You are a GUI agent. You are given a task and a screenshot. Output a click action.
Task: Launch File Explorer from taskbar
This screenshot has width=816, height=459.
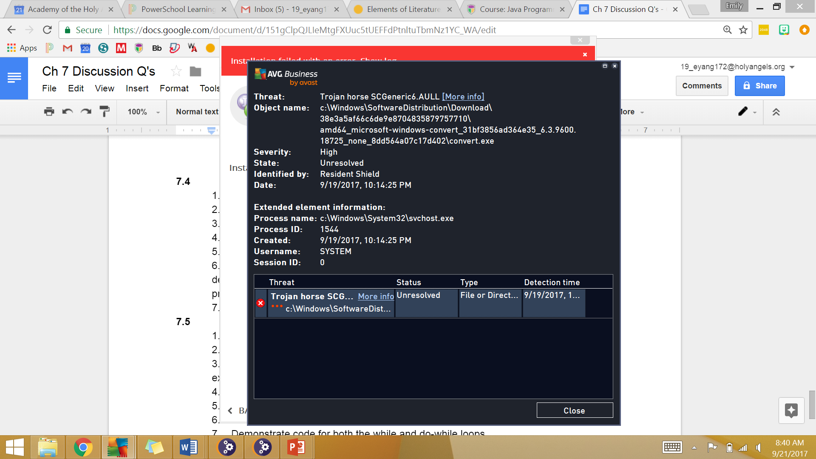48,447
